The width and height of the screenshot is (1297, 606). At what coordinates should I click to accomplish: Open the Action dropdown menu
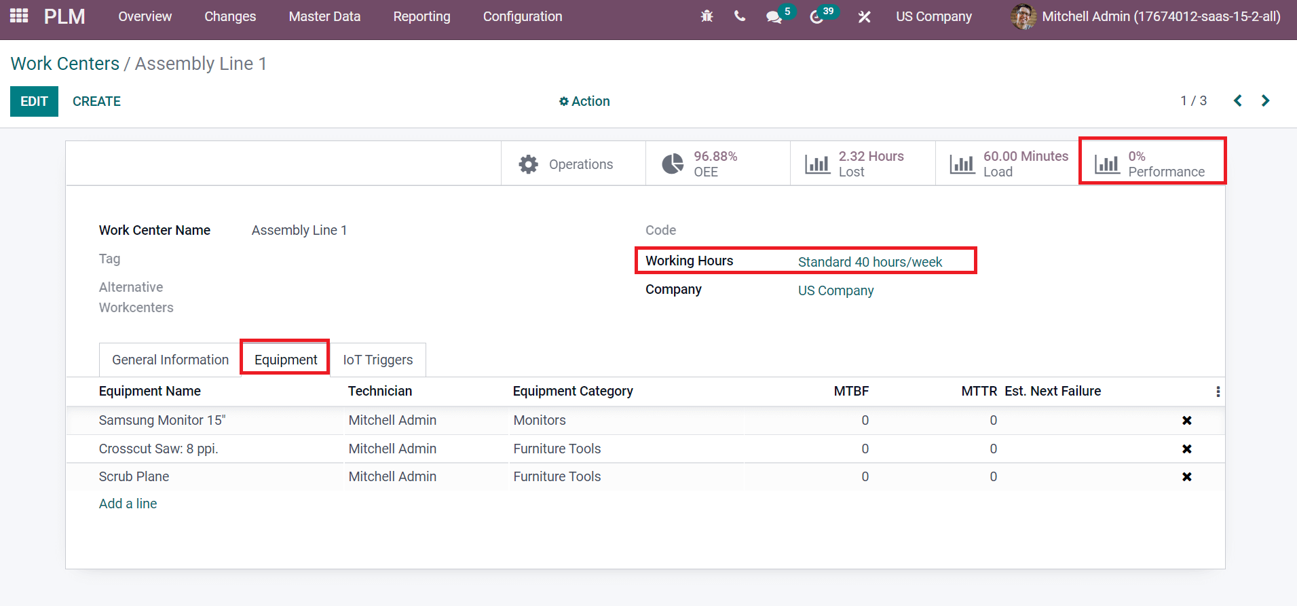point(584,101)
